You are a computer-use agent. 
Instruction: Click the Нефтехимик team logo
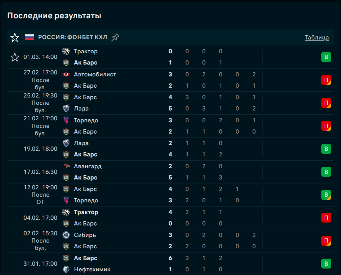(x=66, y=269)
